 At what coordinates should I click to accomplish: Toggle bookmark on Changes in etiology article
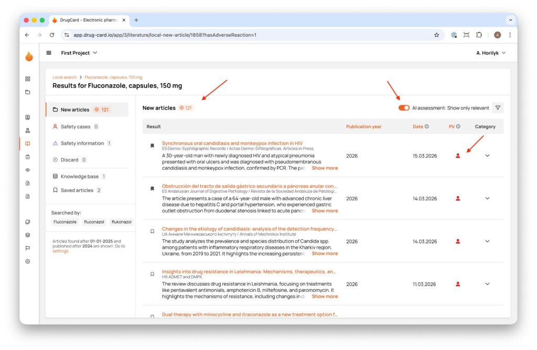click(153, 231)
